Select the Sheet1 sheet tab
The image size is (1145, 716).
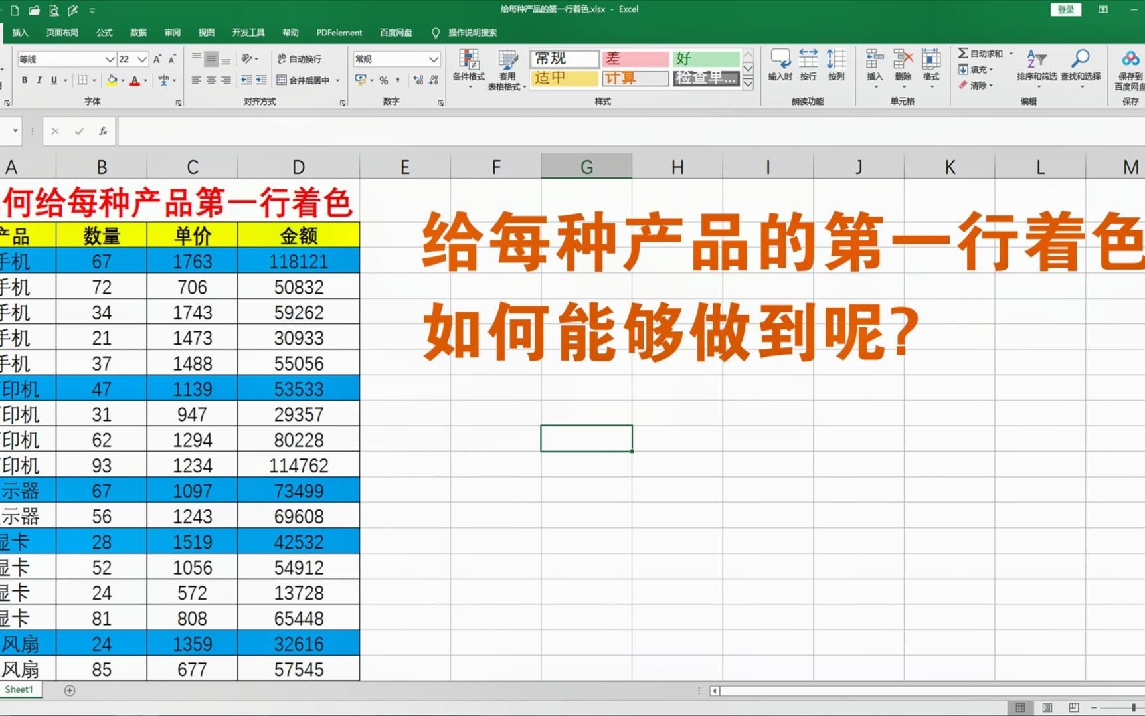point(19,689)
